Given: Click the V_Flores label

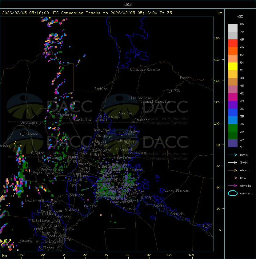Looking at the screenshot, I should click(46, 248).
